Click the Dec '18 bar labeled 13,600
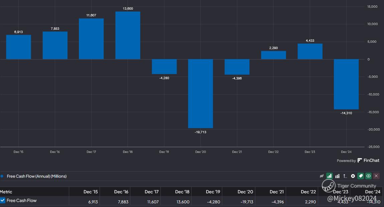This screenshot has height=207, width=384. coord(128,35)
